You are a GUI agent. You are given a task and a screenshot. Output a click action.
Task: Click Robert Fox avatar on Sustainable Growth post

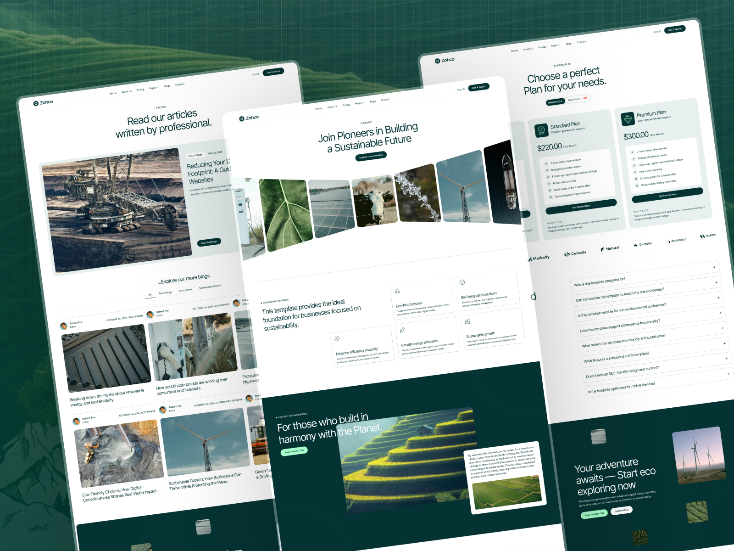click(162, 410)
